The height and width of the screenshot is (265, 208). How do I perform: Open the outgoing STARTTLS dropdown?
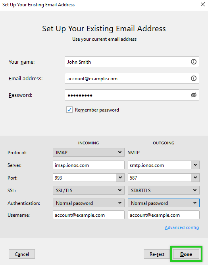[164, 190]
